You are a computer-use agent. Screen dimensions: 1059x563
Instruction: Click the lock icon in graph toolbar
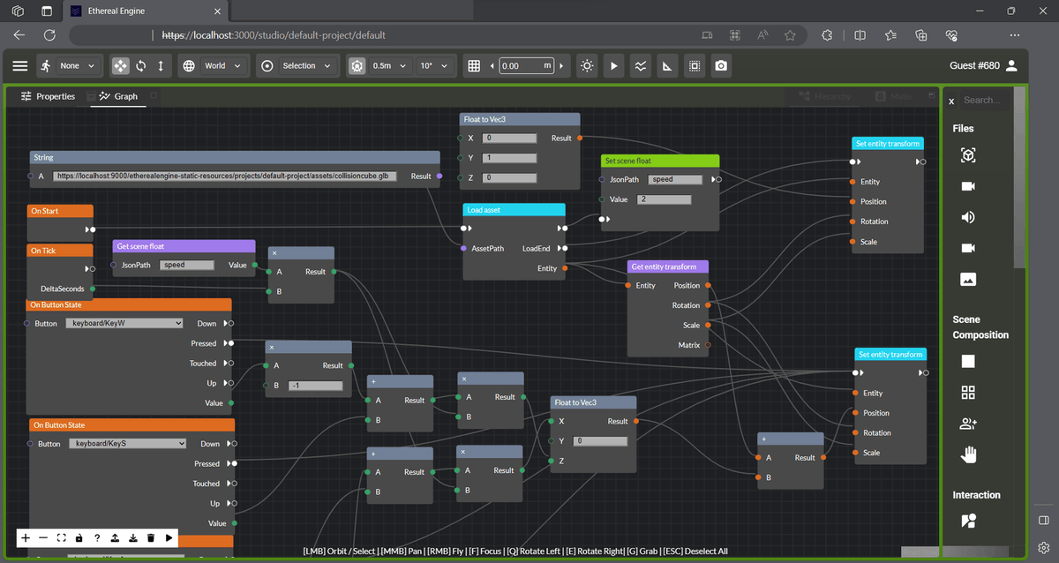pos(79,537)
